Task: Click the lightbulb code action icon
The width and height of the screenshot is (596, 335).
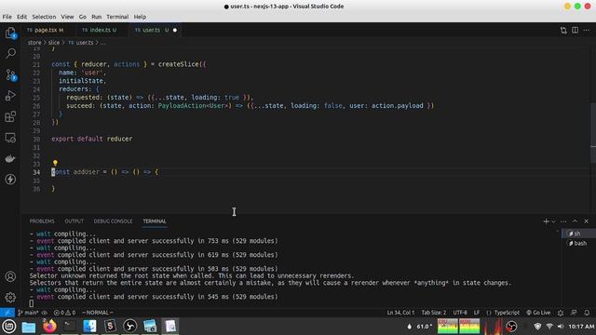Action: [x=55, y=163]
